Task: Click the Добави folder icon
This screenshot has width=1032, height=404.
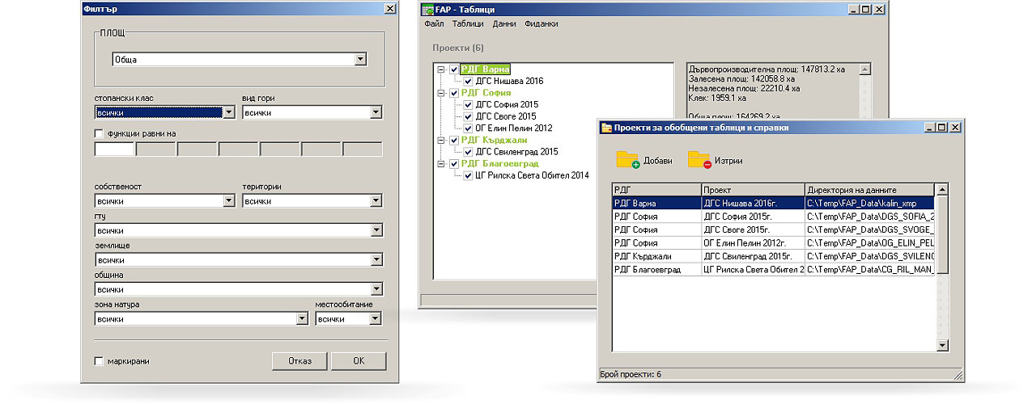Action: 627,159
